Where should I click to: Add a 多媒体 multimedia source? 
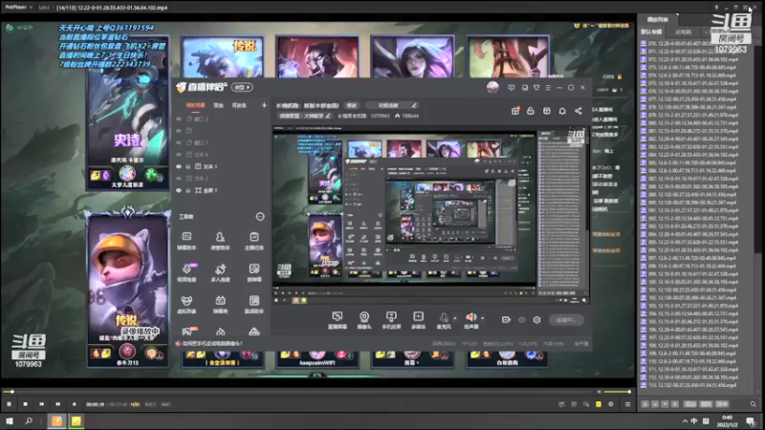point(418,320)
